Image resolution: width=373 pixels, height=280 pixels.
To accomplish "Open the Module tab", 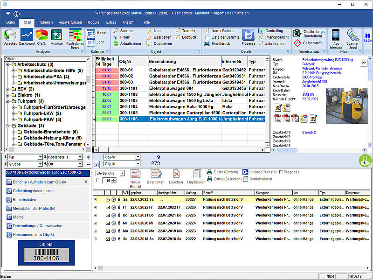I will (x=94, y=22).
